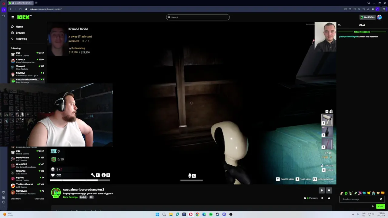Open Opera sidebar history clock

coord(4,202)
